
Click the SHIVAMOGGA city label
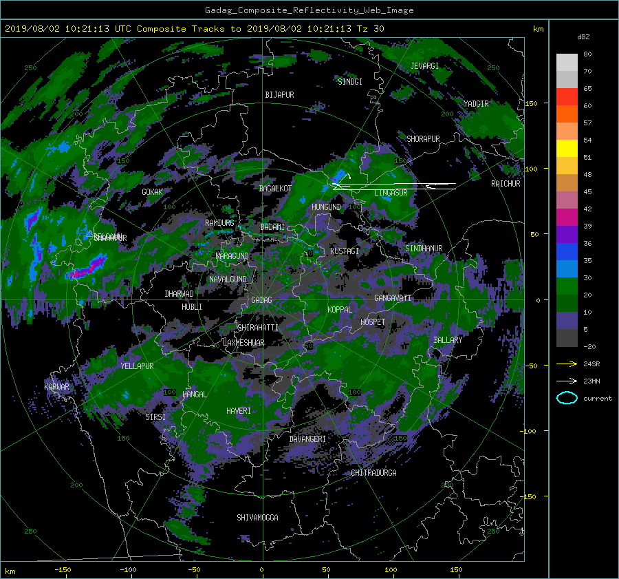(x=257, y=517)
